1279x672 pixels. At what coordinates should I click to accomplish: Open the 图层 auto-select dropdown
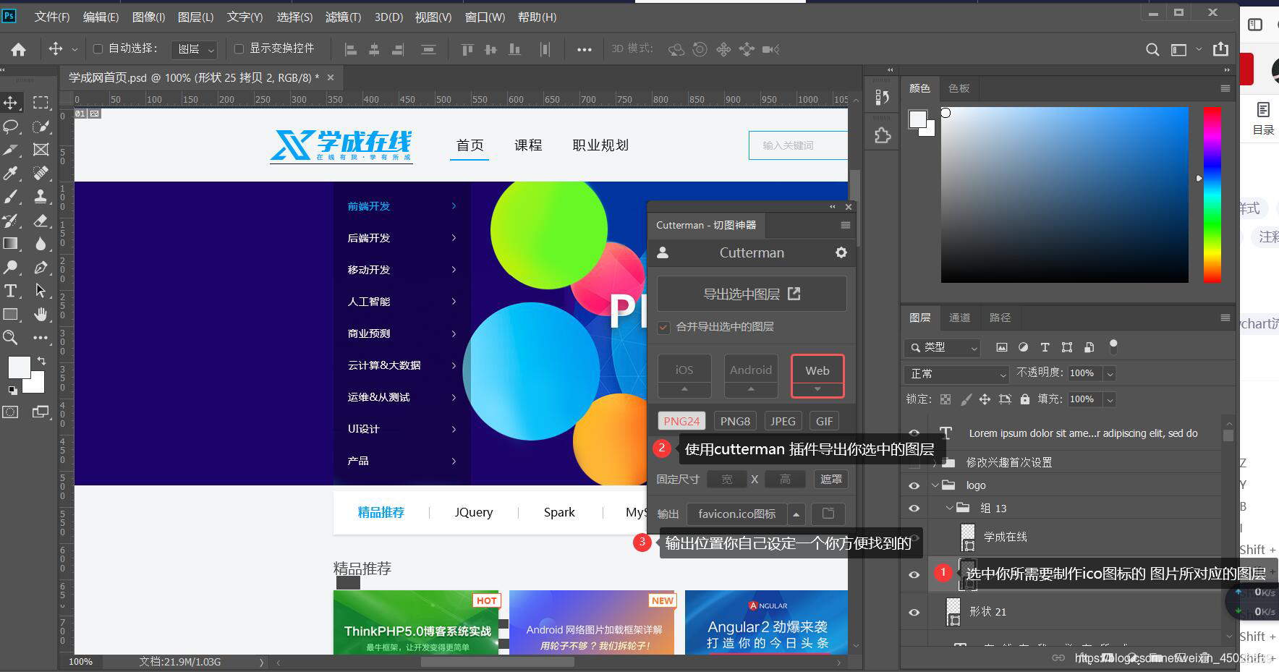tap(194, 49)
